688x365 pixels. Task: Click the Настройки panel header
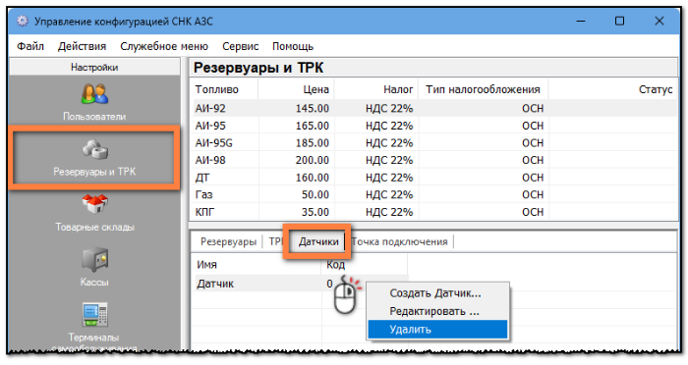(94, 67)
